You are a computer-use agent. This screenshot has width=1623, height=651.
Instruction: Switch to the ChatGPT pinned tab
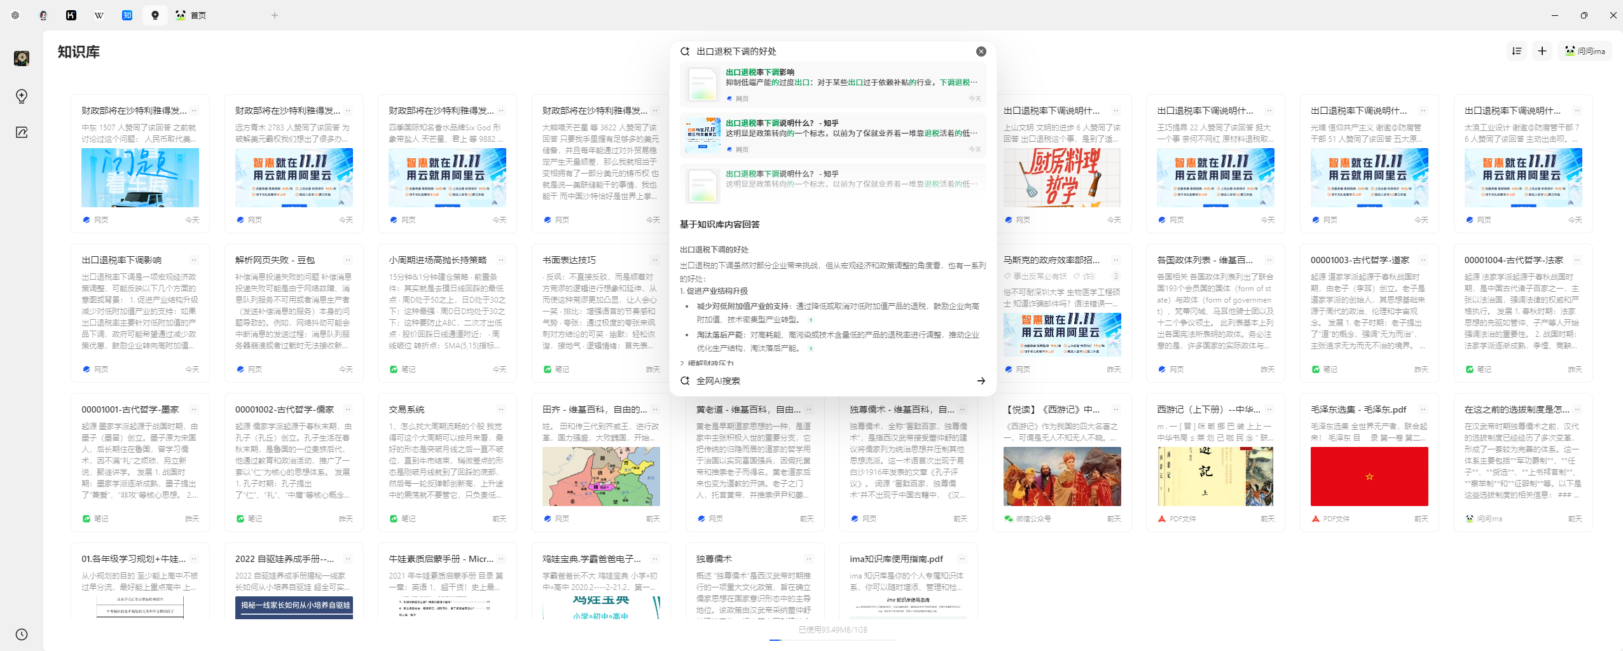click(x=15, y=15)
